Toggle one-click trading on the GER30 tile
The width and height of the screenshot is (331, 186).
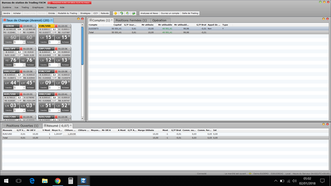click(21, 26)
